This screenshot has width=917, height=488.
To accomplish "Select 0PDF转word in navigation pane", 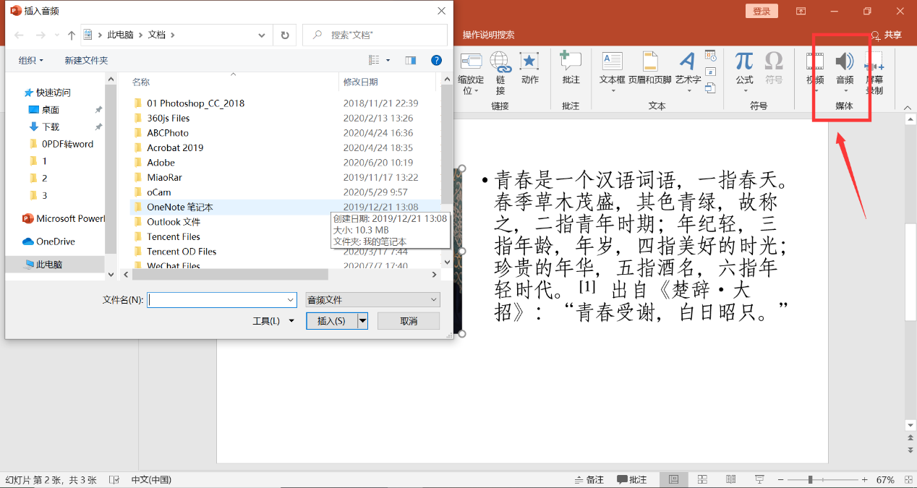I will click(x=67, y=144).
